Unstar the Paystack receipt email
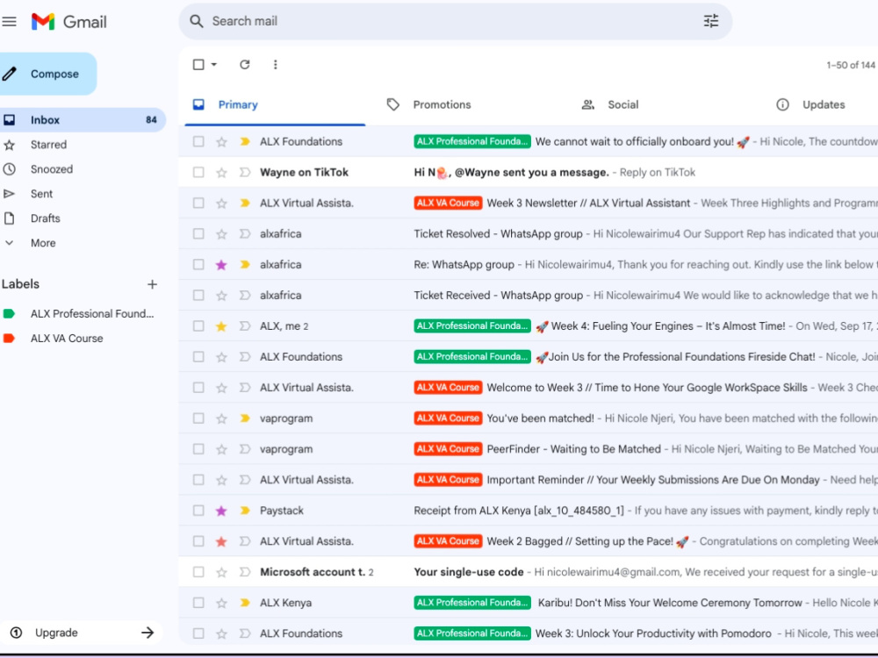 [x=222, y=511]
